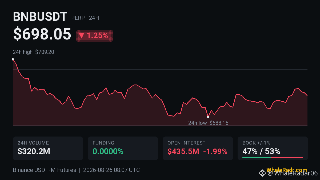Click the 24h high marker dot

click(13, 59)
